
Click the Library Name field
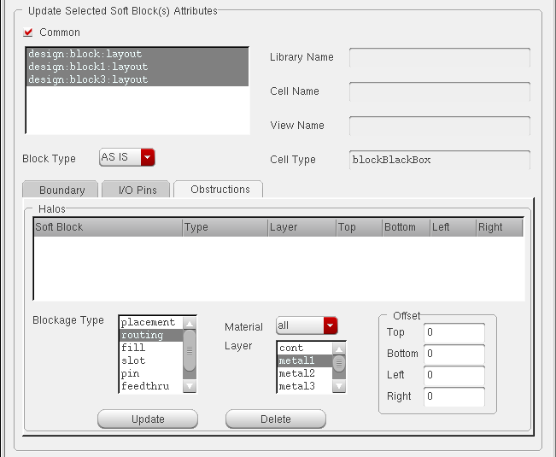(439, 57)
